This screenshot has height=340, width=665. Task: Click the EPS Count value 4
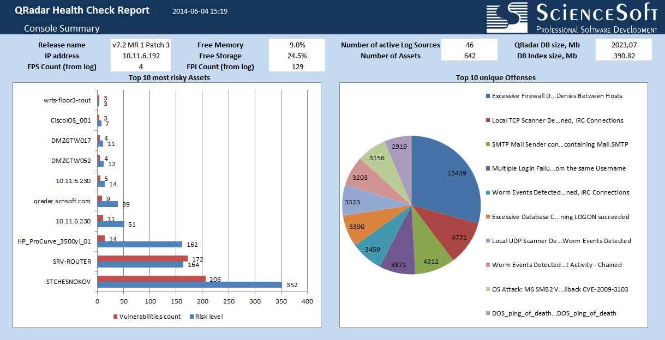pyautogui.click(x=141, y=66)
